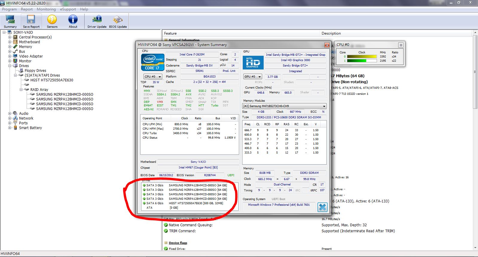Click the Intel Core i7 logo
Image resolution: width=478 pixels, height=257 pixels.
(x=152, y=63)
